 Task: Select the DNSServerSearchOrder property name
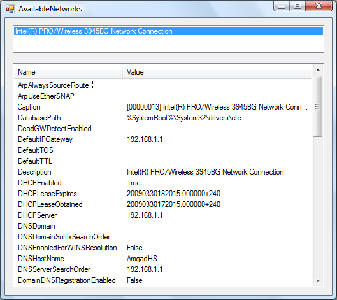[54, 269]
